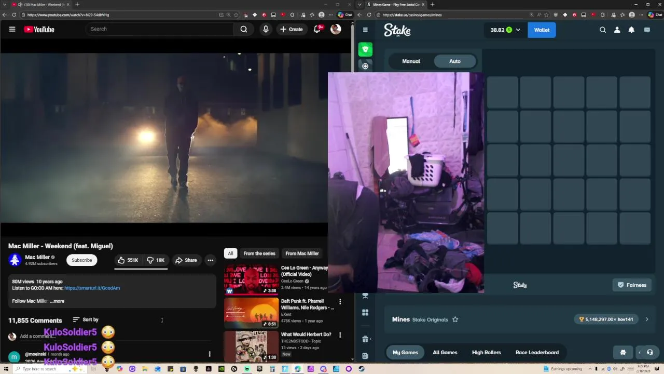Open the YouTube hamburger guide menu

point(12,29)
